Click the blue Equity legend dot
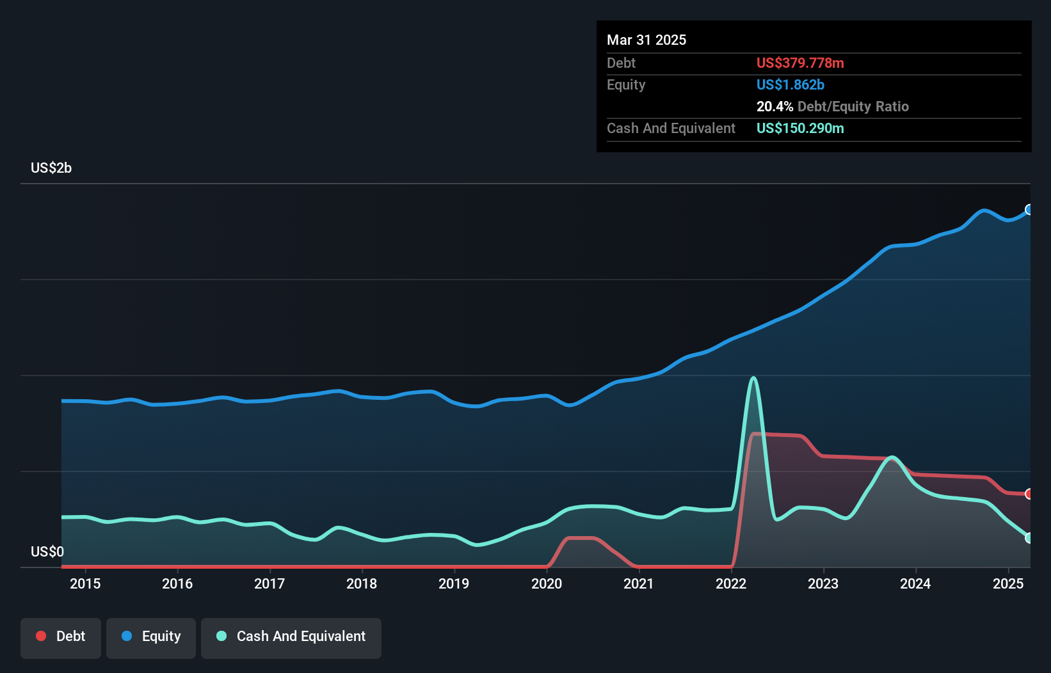This screenshot has width=1051, height=673. coord(127,636)
